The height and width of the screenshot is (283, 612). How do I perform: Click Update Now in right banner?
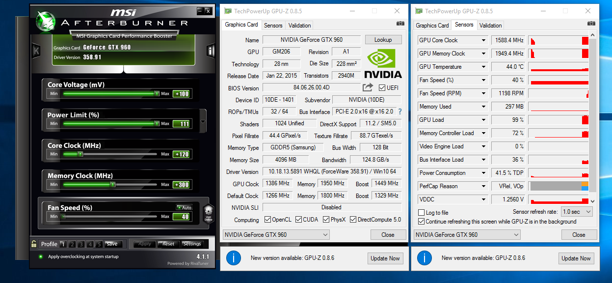coord(576,258)
